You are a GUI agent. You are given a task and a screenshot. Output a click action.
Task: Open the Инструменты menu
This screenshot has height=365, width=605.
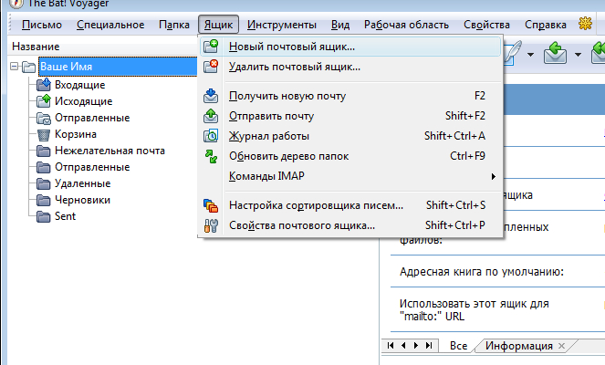click(x=282, y=25)
